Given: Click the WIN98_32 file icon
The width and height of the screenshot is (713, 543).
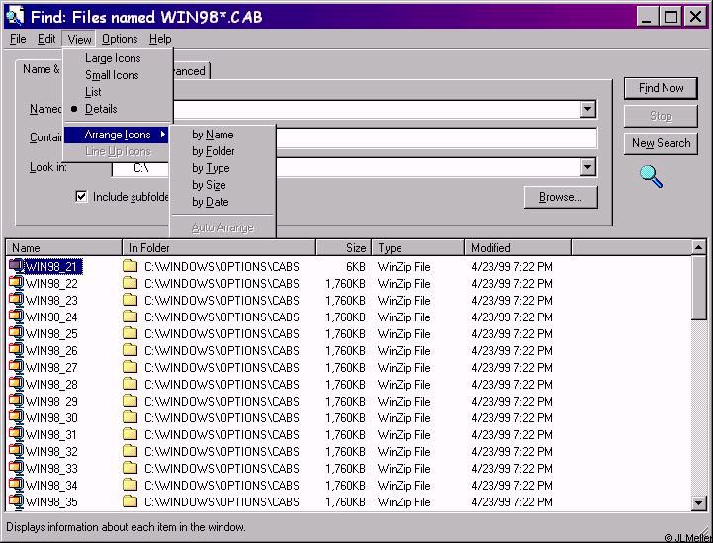Looking at the screenshot, I should [x=17, y=451].
